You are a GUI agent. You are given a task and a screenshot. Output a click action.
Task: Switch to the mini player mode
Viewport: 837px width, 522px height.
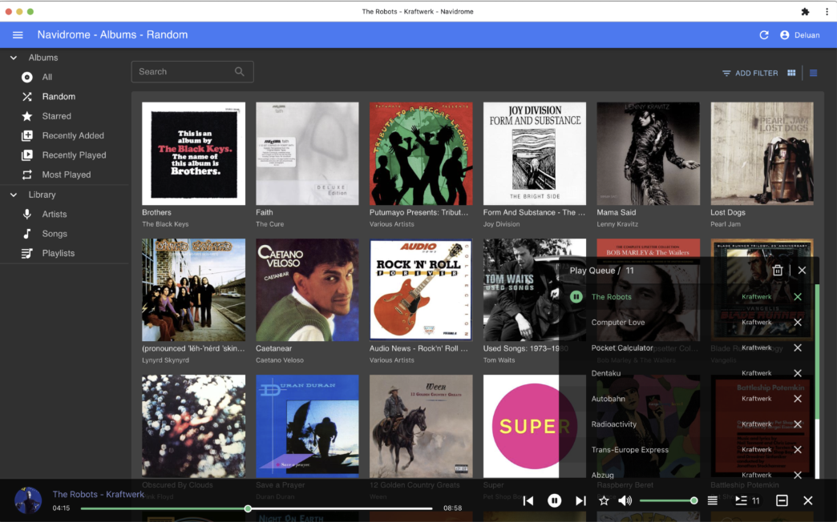point(782,500)
